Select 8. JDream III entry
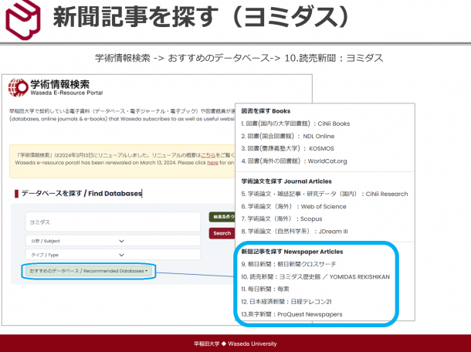This screenshot has width=471, height=352. pyautogui.click(x=294, y=232)
